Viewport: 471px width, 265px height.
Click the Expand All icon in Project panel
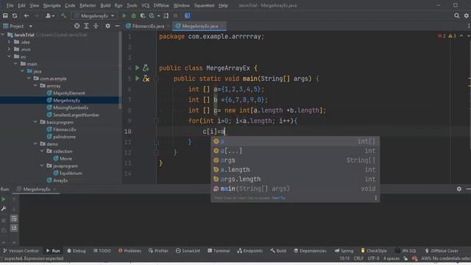[x=86, y=26]
